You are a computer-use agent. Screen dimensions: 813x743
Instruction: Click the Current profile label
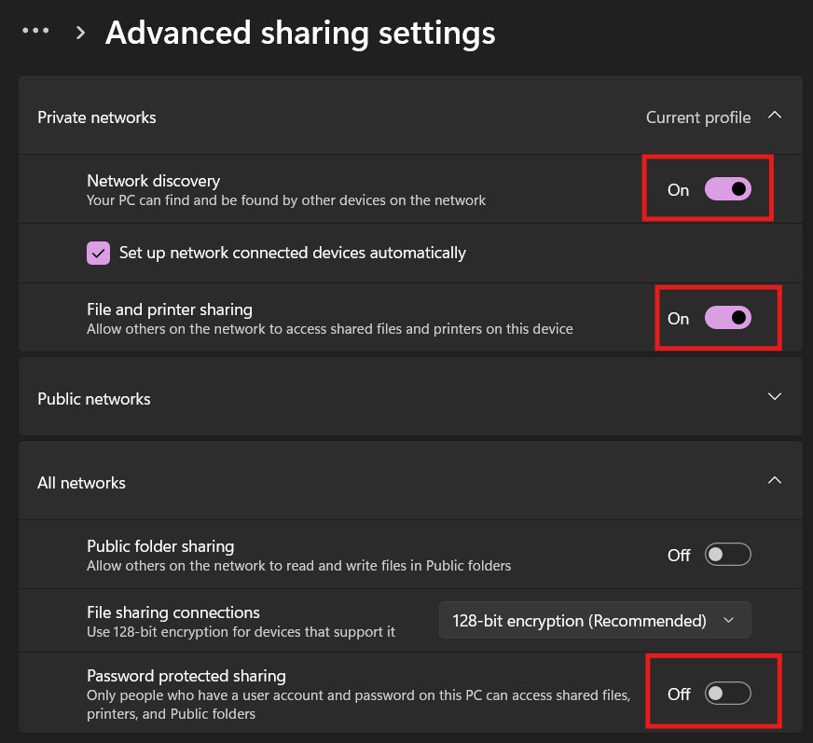697,117
